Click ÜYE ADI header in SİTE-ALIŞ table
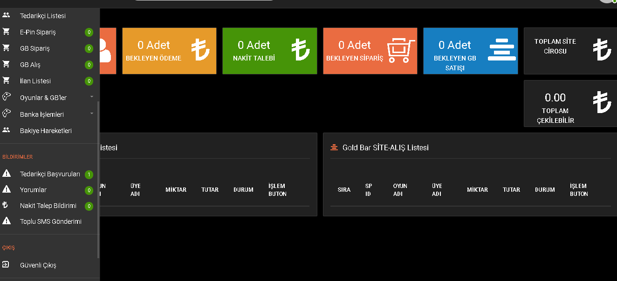The image size is (617, 281). point(437,190)
